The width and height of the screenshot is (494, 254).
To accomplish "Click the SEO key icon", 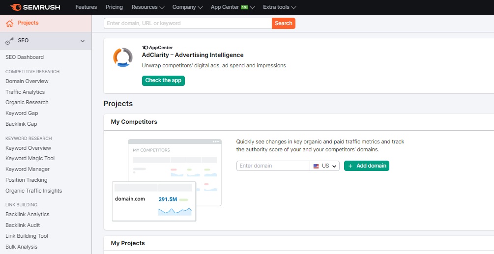I will (10, 41).
